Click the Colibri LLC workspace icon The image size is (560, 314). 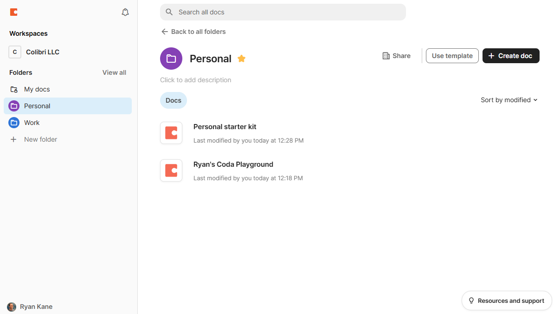point(15,52)
